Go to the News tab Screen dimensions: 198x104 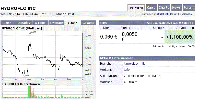[x=176, y=8]
